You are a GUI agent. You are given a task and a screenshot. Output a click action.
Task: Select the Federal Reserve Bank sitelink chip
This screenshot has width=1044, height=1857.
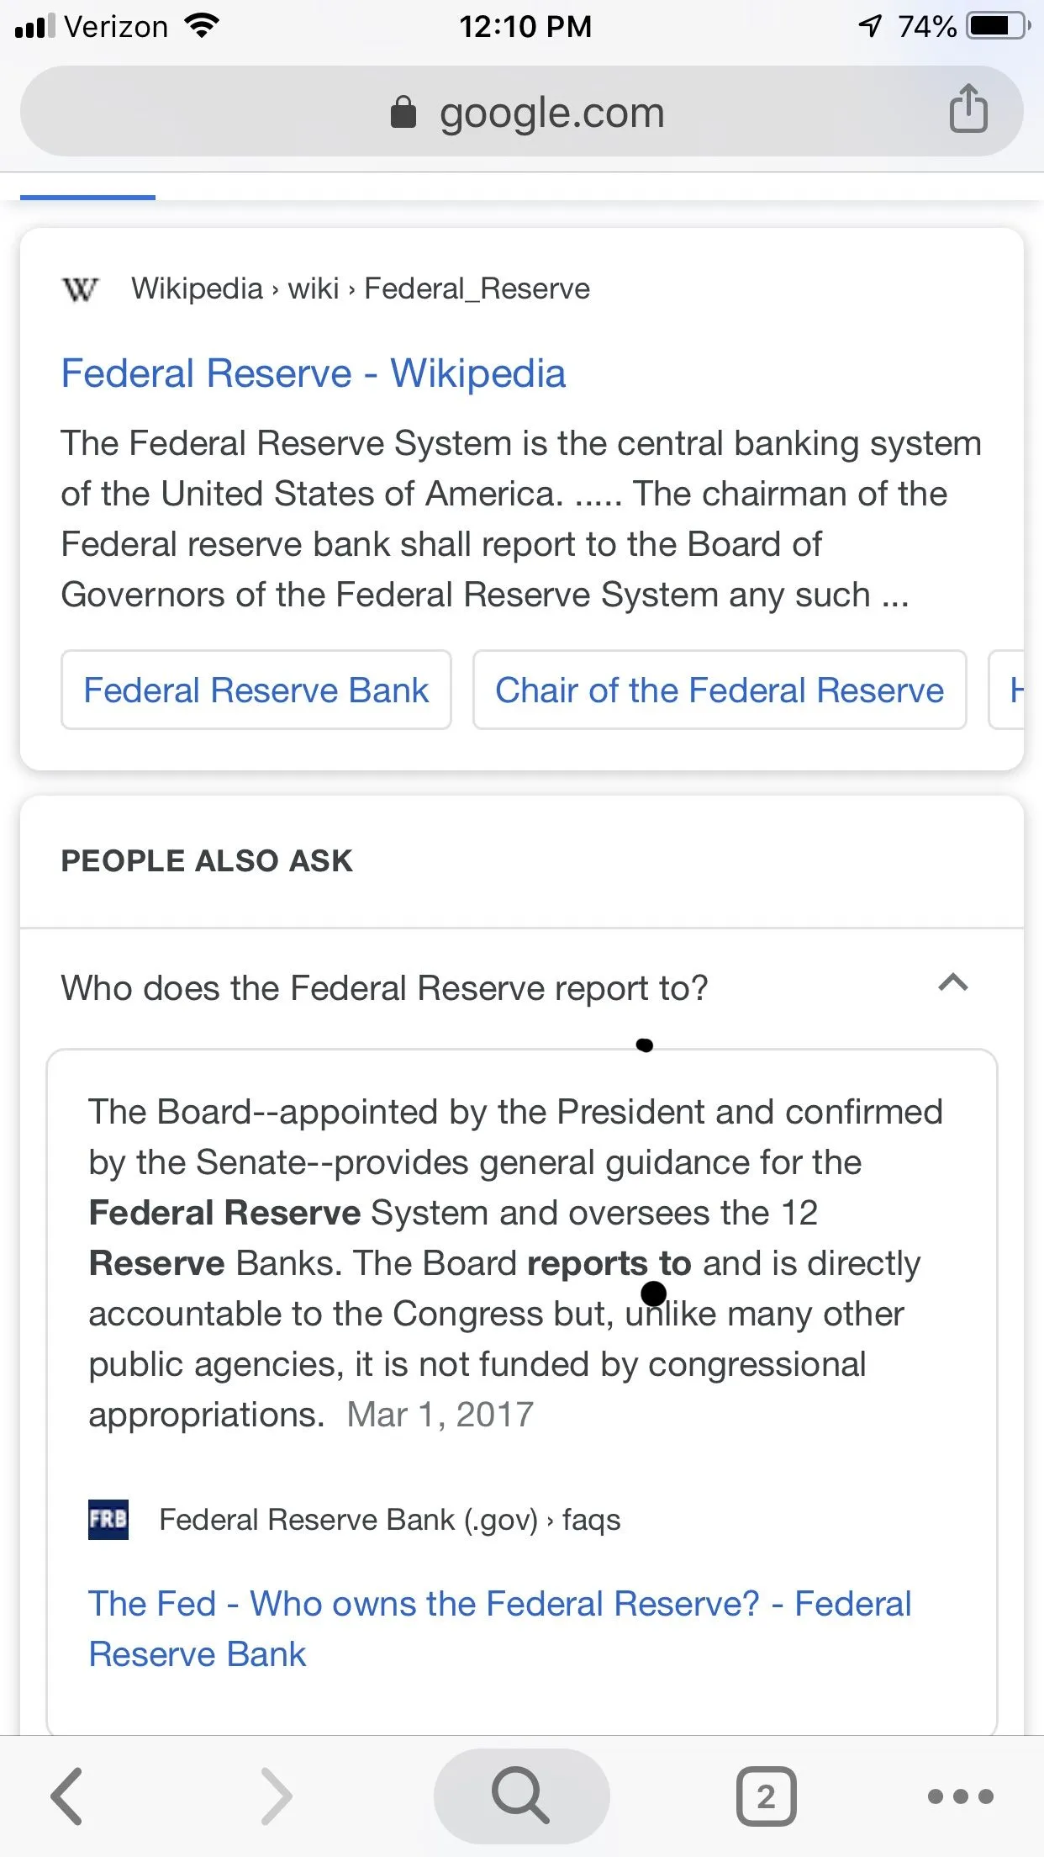[x=256, y=690]
